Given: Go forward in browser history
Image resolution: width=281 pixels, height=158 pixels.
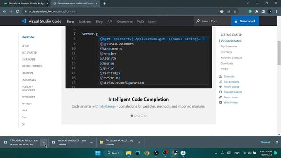Looking at the screenshot, I should pos(11,11).
